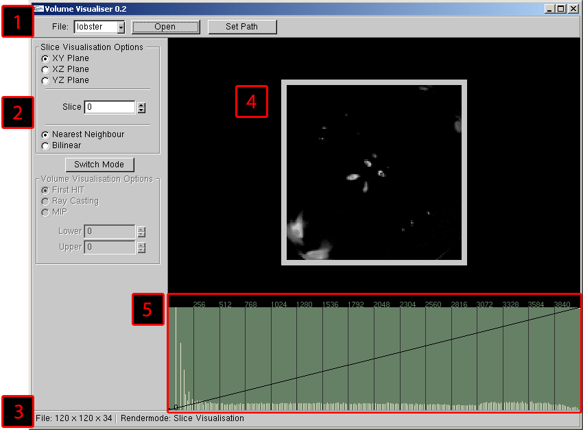Screen dimensions: 583x430
Task: Click the Volume Visualiser title bar icon
Action: click(x=39, y=9)
